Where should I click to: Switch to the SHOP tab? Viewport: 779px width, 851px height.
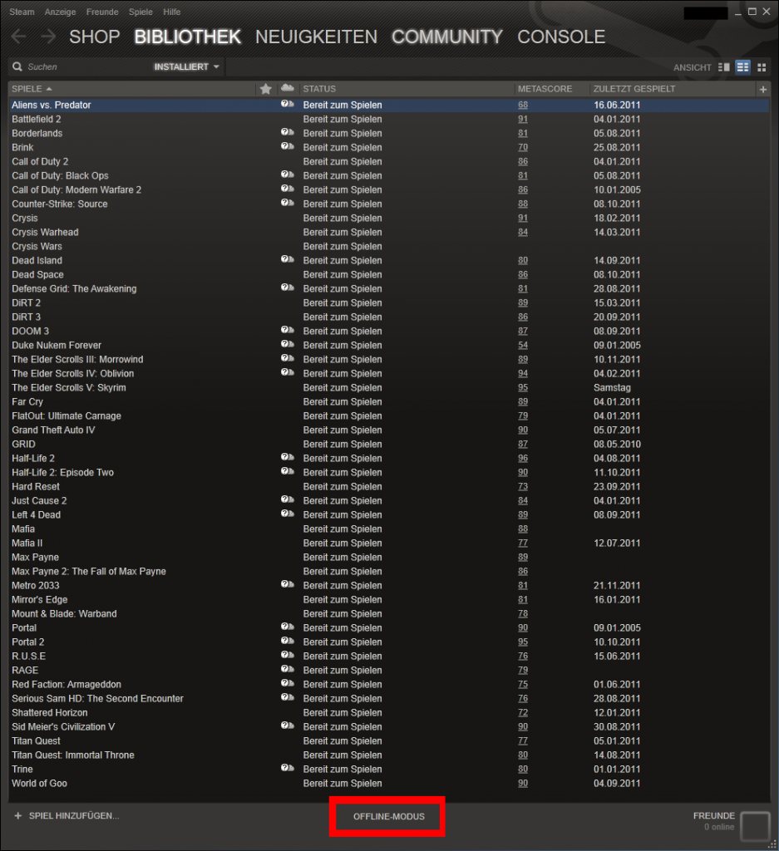click(x=95, y=37)
